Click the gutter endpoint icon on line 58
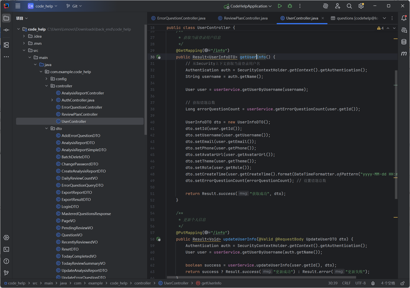 pyautogui.click(x=158, y=239)
